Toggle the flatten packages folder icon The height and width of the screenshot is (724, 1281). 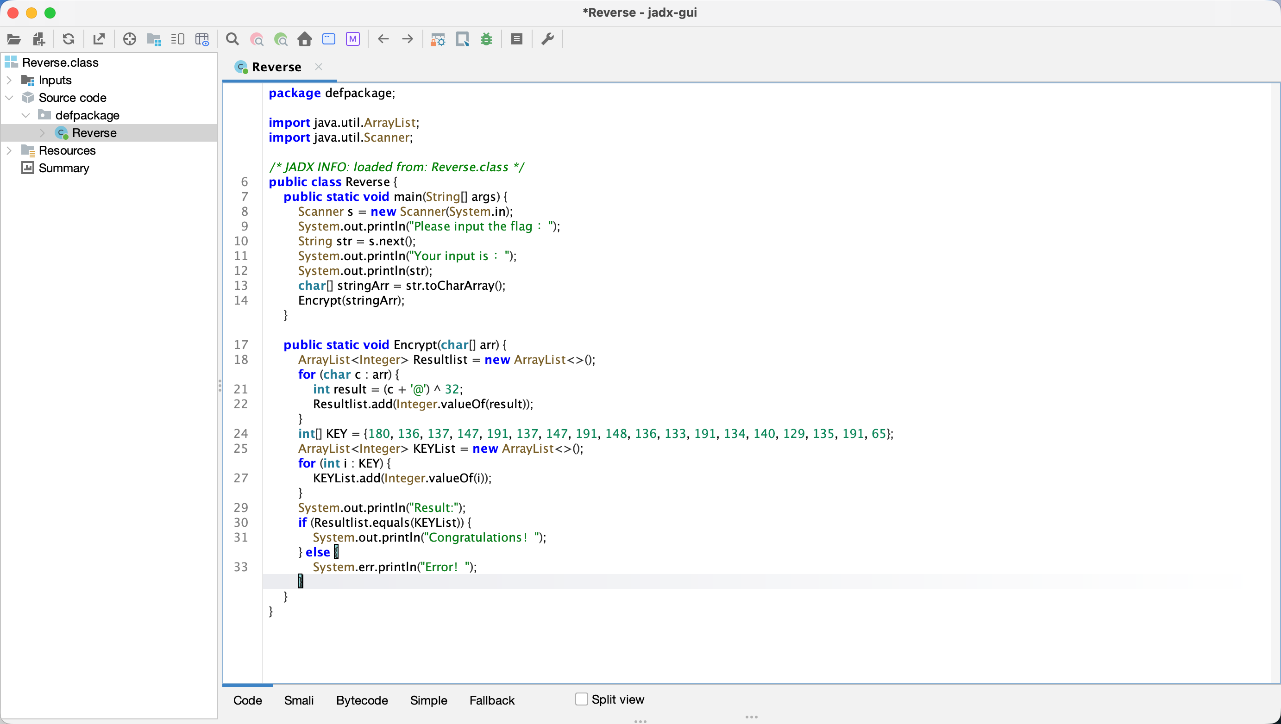click(154, 39)
